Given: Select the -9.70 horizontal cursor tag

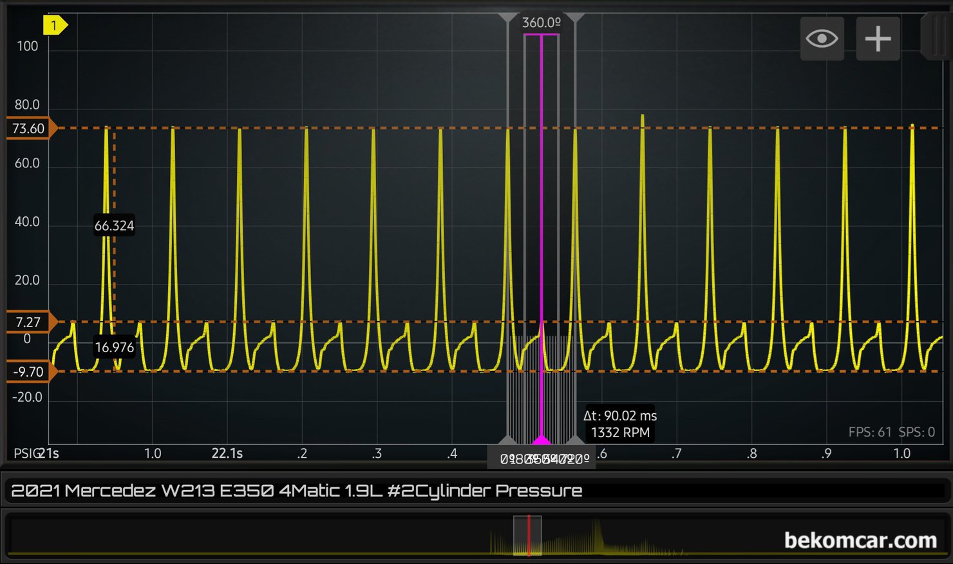Looking at the screenshot, I should [x=30, y=372].
